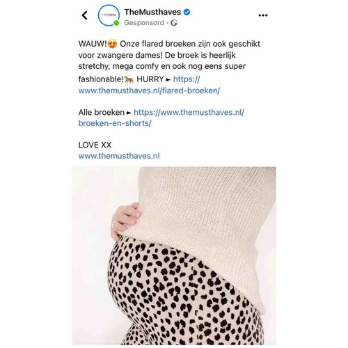Go back using the left arrow
The image size is (348, 348).
point(85,15)
